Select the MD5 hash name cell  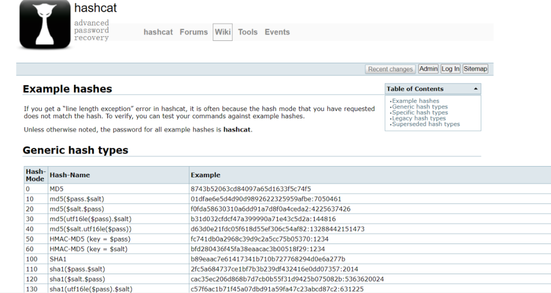[x=118, y=189]
